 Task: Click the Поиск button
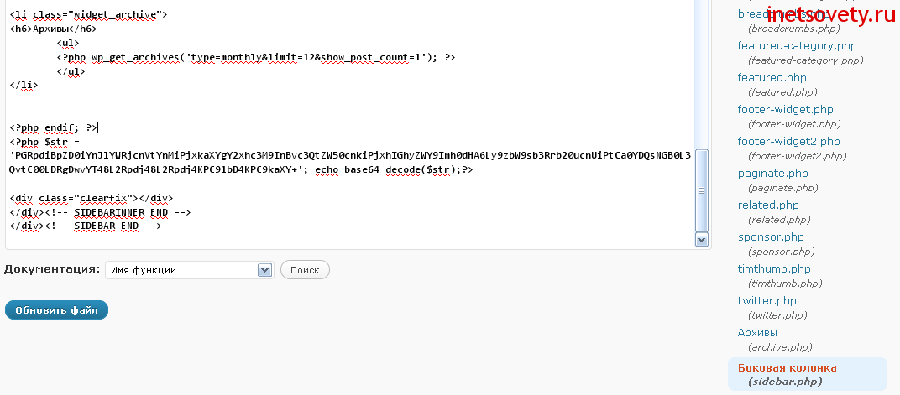[x=305, y=270]
